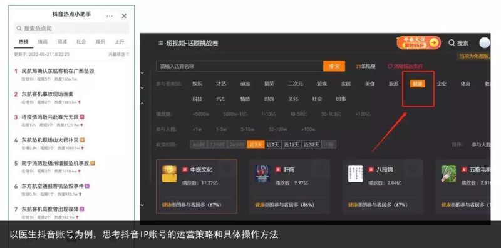The image size is (501, 248).
Task: Open hot item 东航坠机现场山火已扑灭
Action: tap(50, 140)
